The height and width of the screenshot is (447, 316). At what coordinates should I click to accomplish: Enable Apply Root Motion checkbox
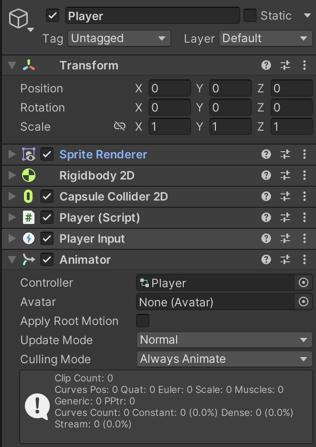point(143,321)
